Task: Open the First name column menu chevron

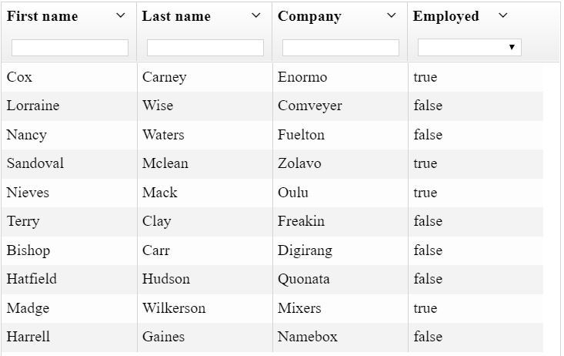Action: coord(121,15)
